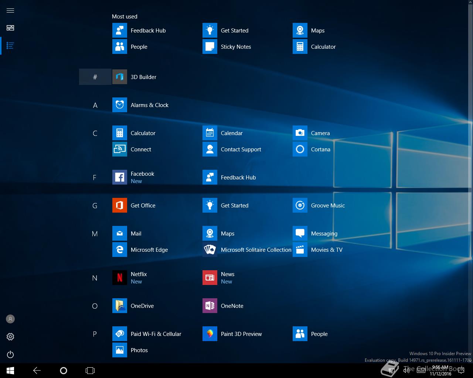This screenshot has height=378, width=473.
Task: Open the touch keyboard from tray
Action: click(x=421, y=371)
